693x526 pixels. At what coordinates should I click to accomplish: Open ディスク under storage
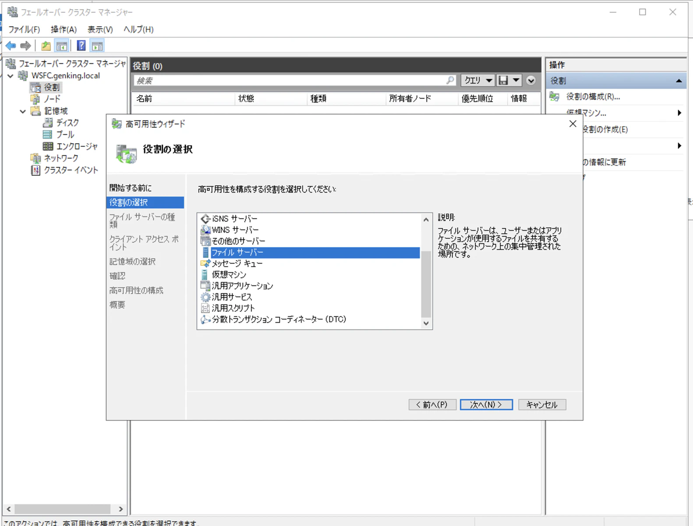pyautogui.click(x=67, y=123)
